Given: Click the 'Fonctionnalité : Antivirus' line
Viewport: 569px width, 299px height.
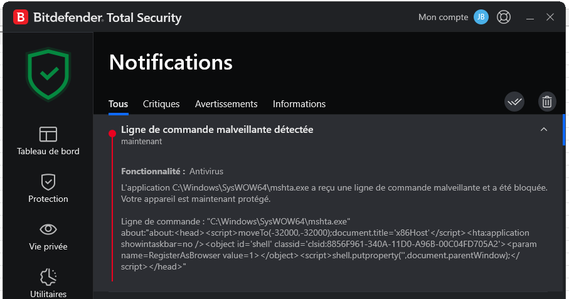Looking at the screenshot, I should [172, 171].
